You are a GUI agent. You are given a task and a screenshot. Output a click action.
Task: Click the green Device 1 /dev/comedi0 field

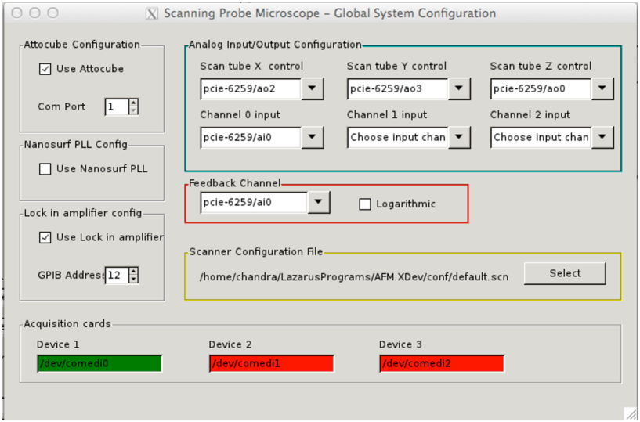pyautogui.click(x=99, y=363)
